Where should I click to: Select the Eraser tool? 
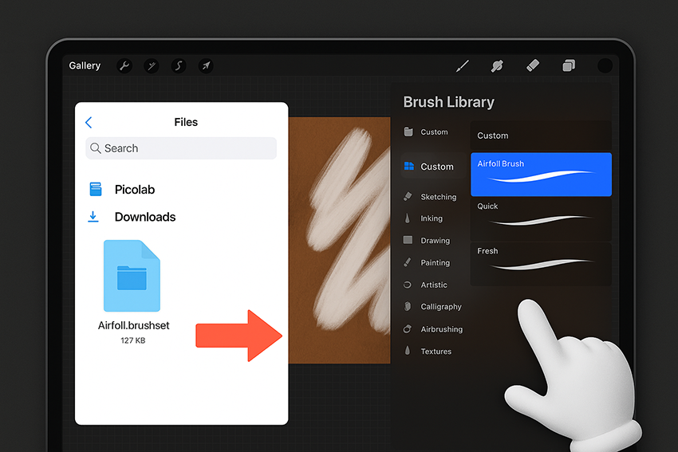533,65
